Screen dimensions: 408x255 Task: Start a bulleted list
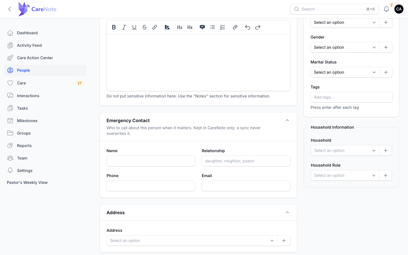212,27
